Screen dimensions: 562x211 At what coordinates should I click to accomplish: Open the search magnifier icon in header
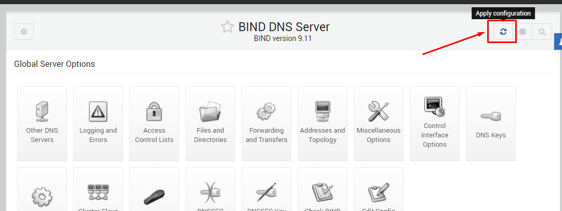(542, 32)
